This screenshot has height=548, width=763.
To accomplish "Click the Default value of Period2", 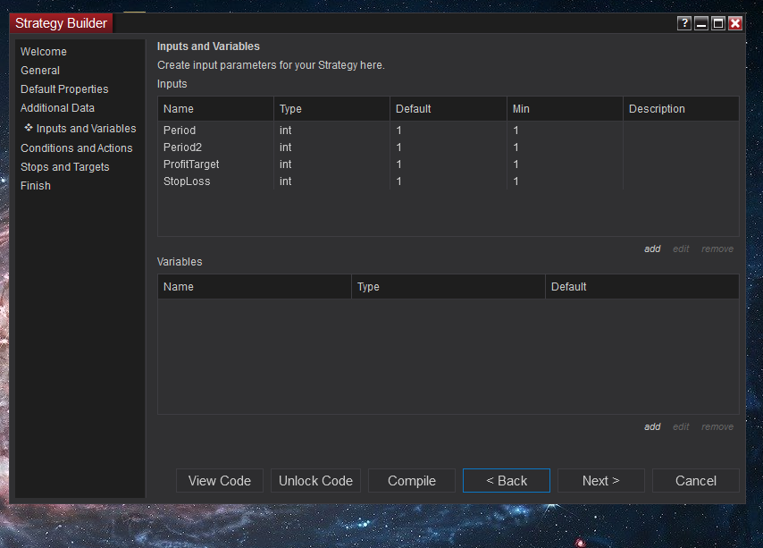I will pos(398,148).
